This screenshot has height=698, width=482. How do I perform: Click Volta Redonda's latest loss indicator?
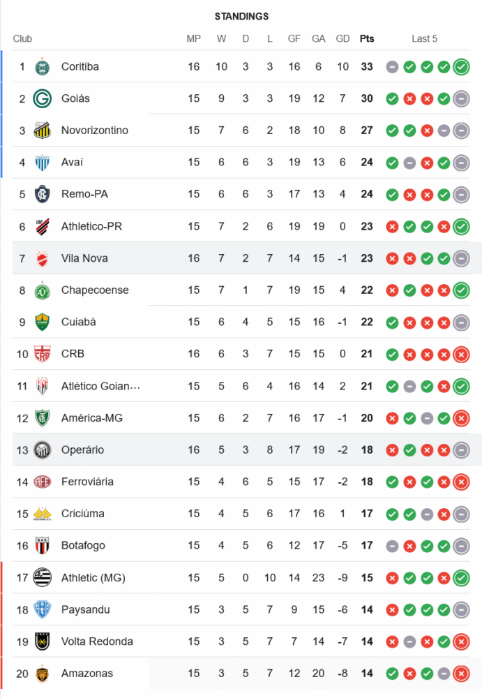pyautogui.click(x=460, y=642)
